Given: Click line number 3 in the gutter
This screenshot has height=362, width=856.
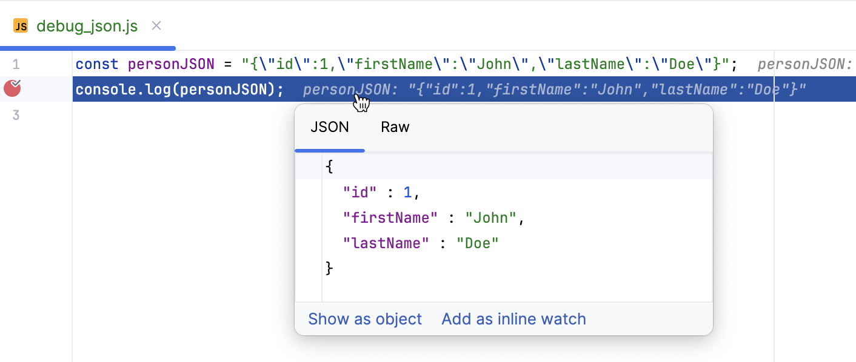Looking at the screenshot, I should click(16, 115).
